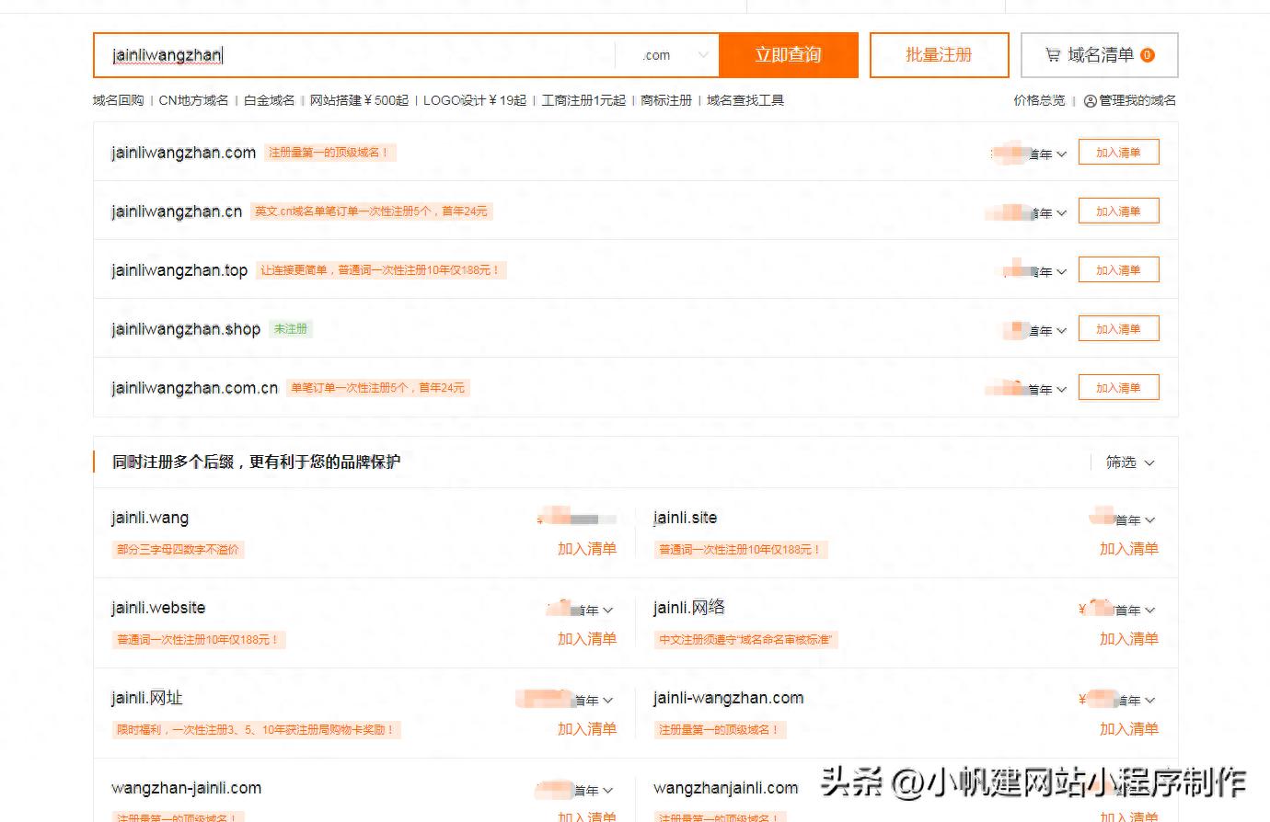The width and height of the screenshot is (1270, 822).
Task: Click the jainli-wangzhan.com domain name
Action: (x=729, y=698)
